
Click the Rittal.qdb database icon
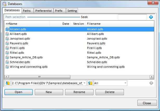click(x=7, y=53)
